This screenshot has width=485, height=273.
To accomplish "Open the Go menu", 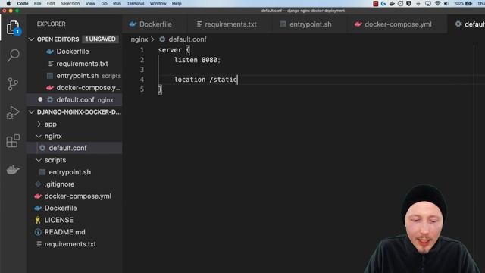I will [105, 3].
